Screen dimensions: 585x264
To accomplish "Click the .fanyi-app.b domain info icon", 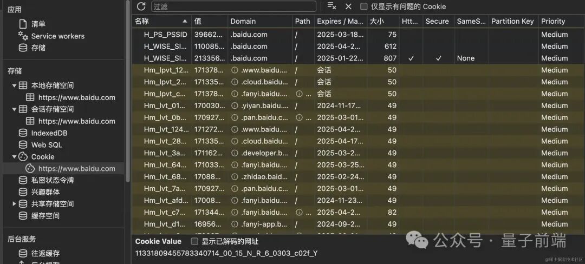I will tap(235, 224).
